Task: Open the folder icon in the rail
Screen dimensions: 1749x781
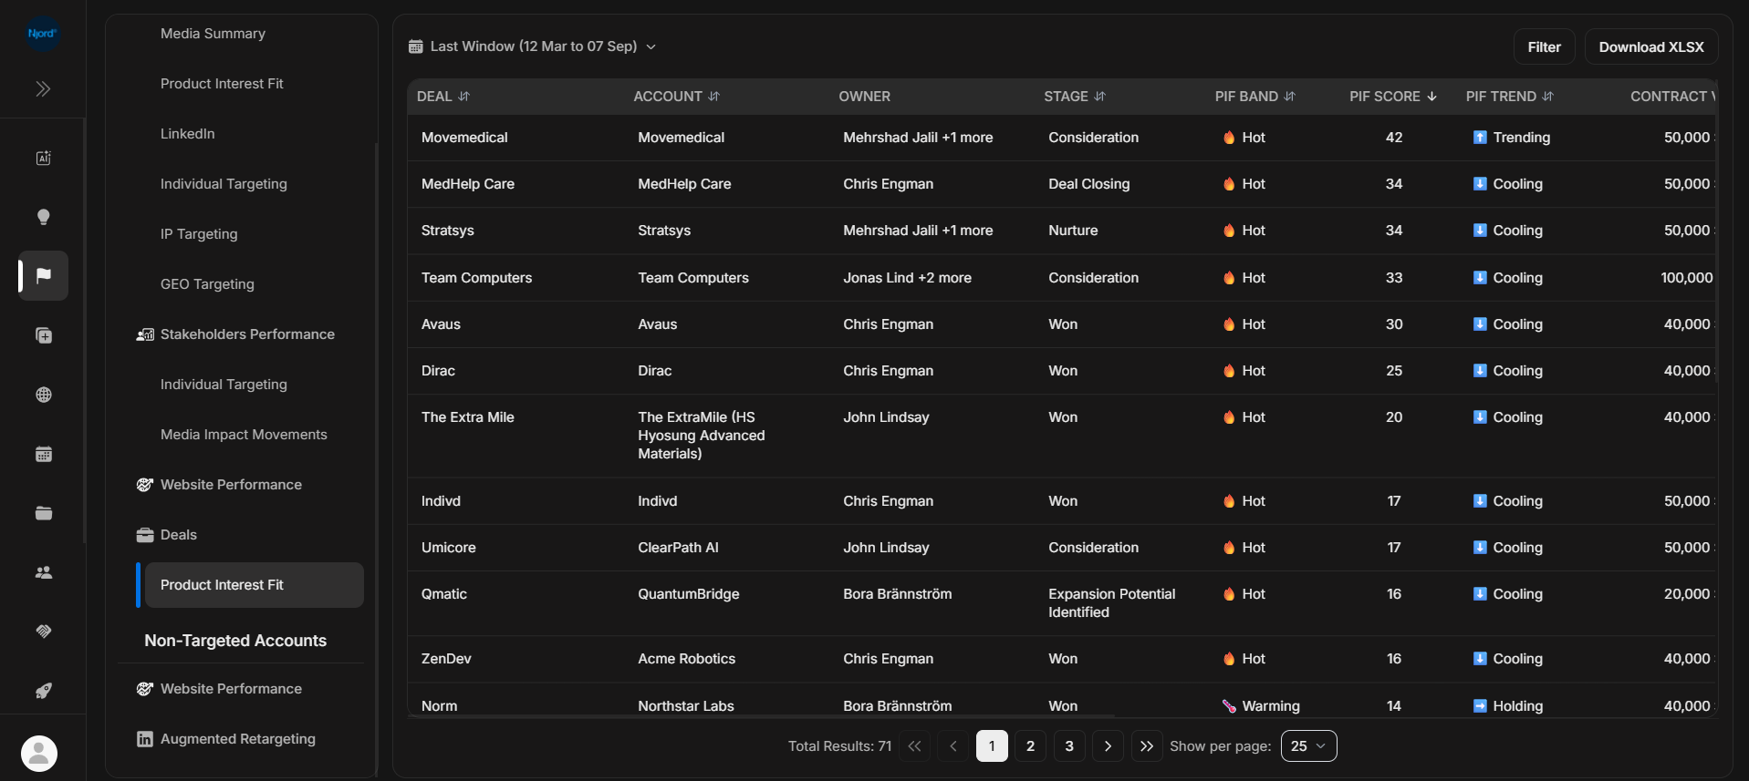Action: 43,513
